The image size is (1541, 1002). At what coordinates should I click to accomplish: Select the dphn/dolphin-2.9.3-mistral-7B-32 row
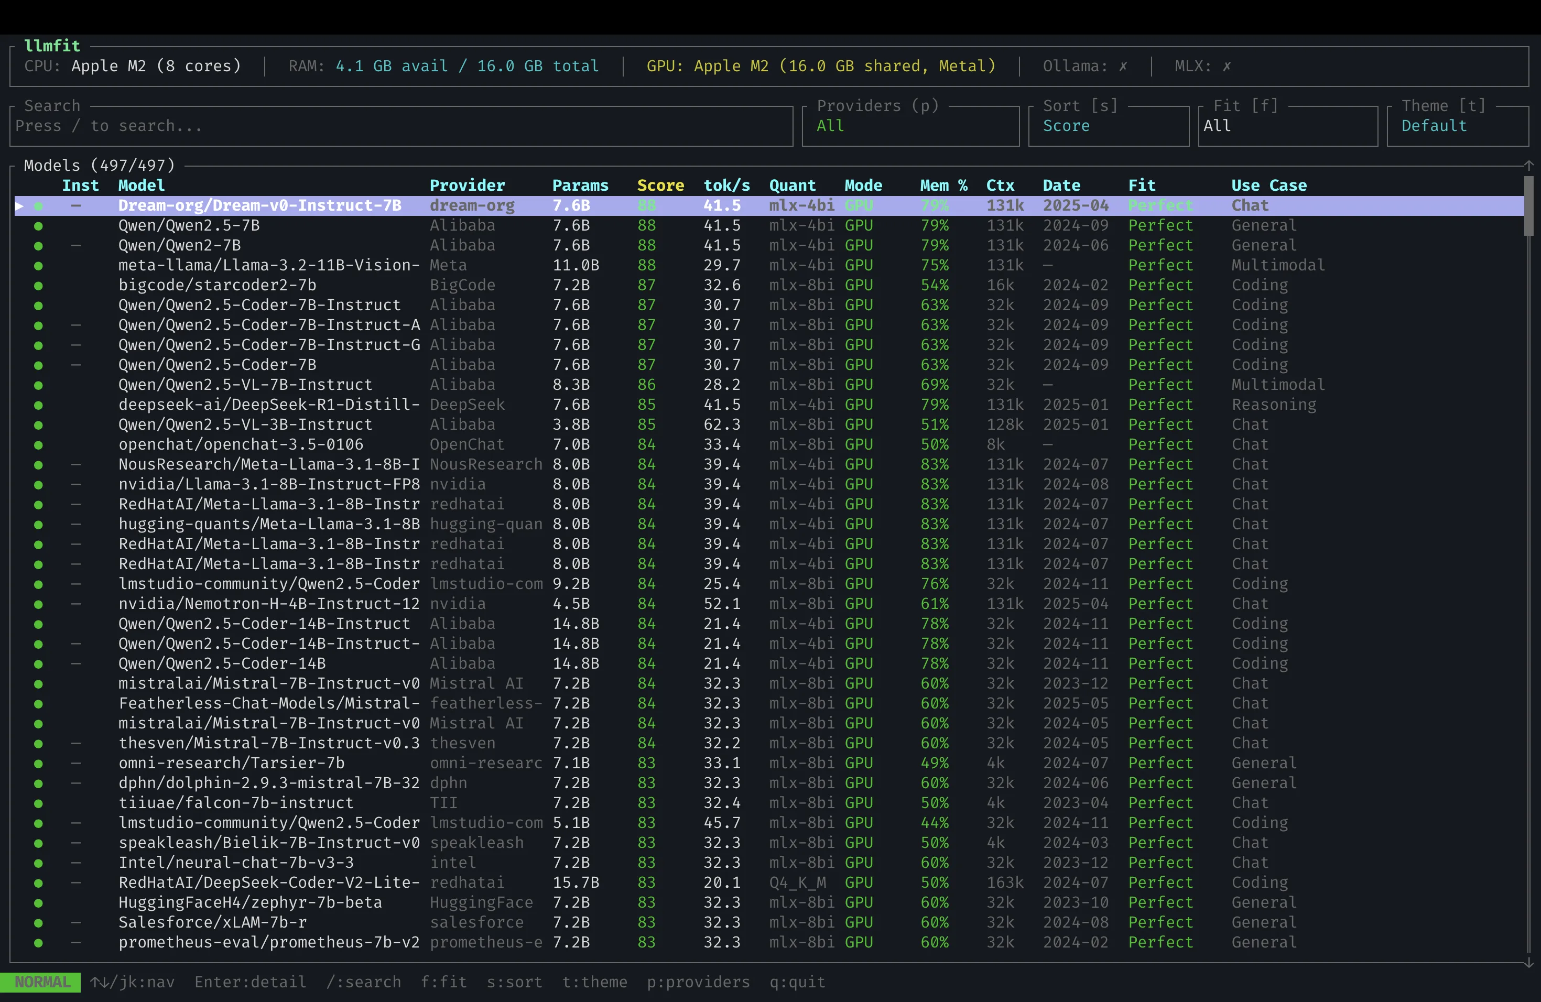[x=769, y=783]
